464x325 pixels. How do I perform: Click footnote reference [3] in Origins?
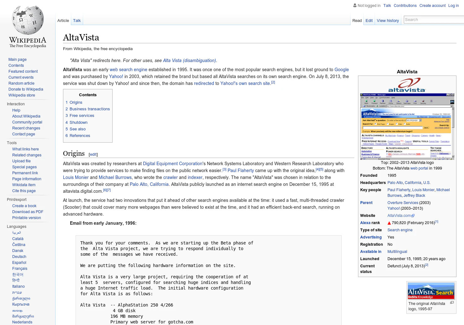click(224, 169)
